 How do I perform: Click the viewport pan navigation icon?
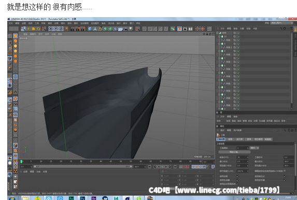[x=204, y=34]
